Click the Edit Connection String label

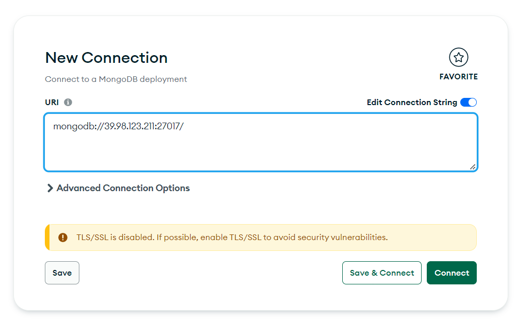[x=412, y=103]
